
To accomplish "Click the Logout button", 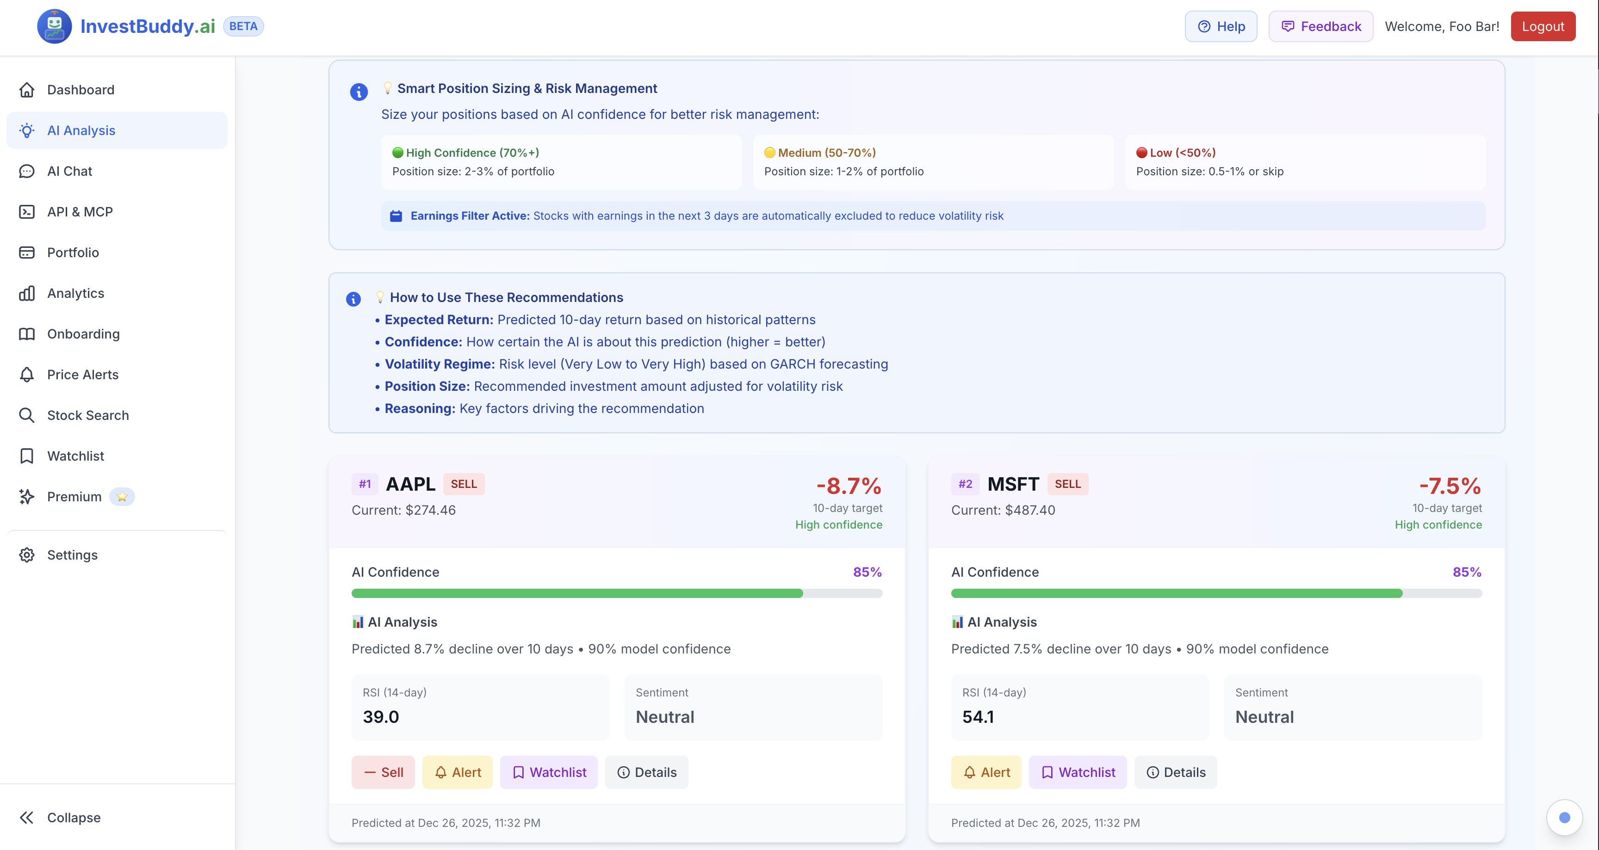I will (x=1543, y=26).
